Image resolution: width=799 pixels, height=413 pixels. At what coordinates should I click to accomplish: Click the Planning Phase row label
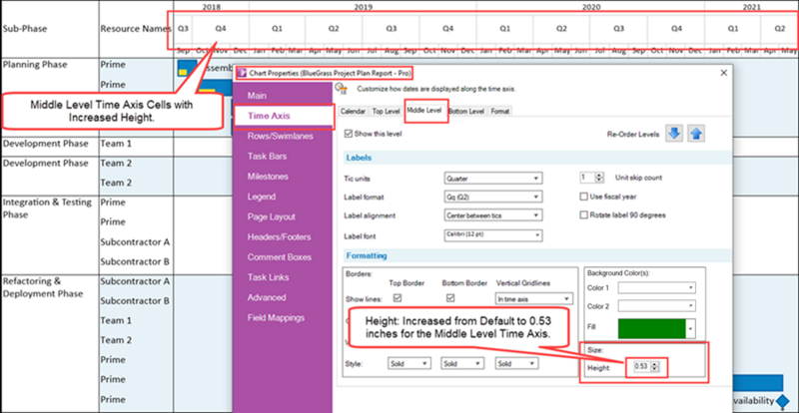35,65
